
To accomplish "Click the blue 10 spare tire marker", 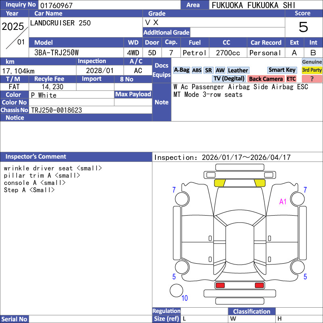I will point(185,298).
